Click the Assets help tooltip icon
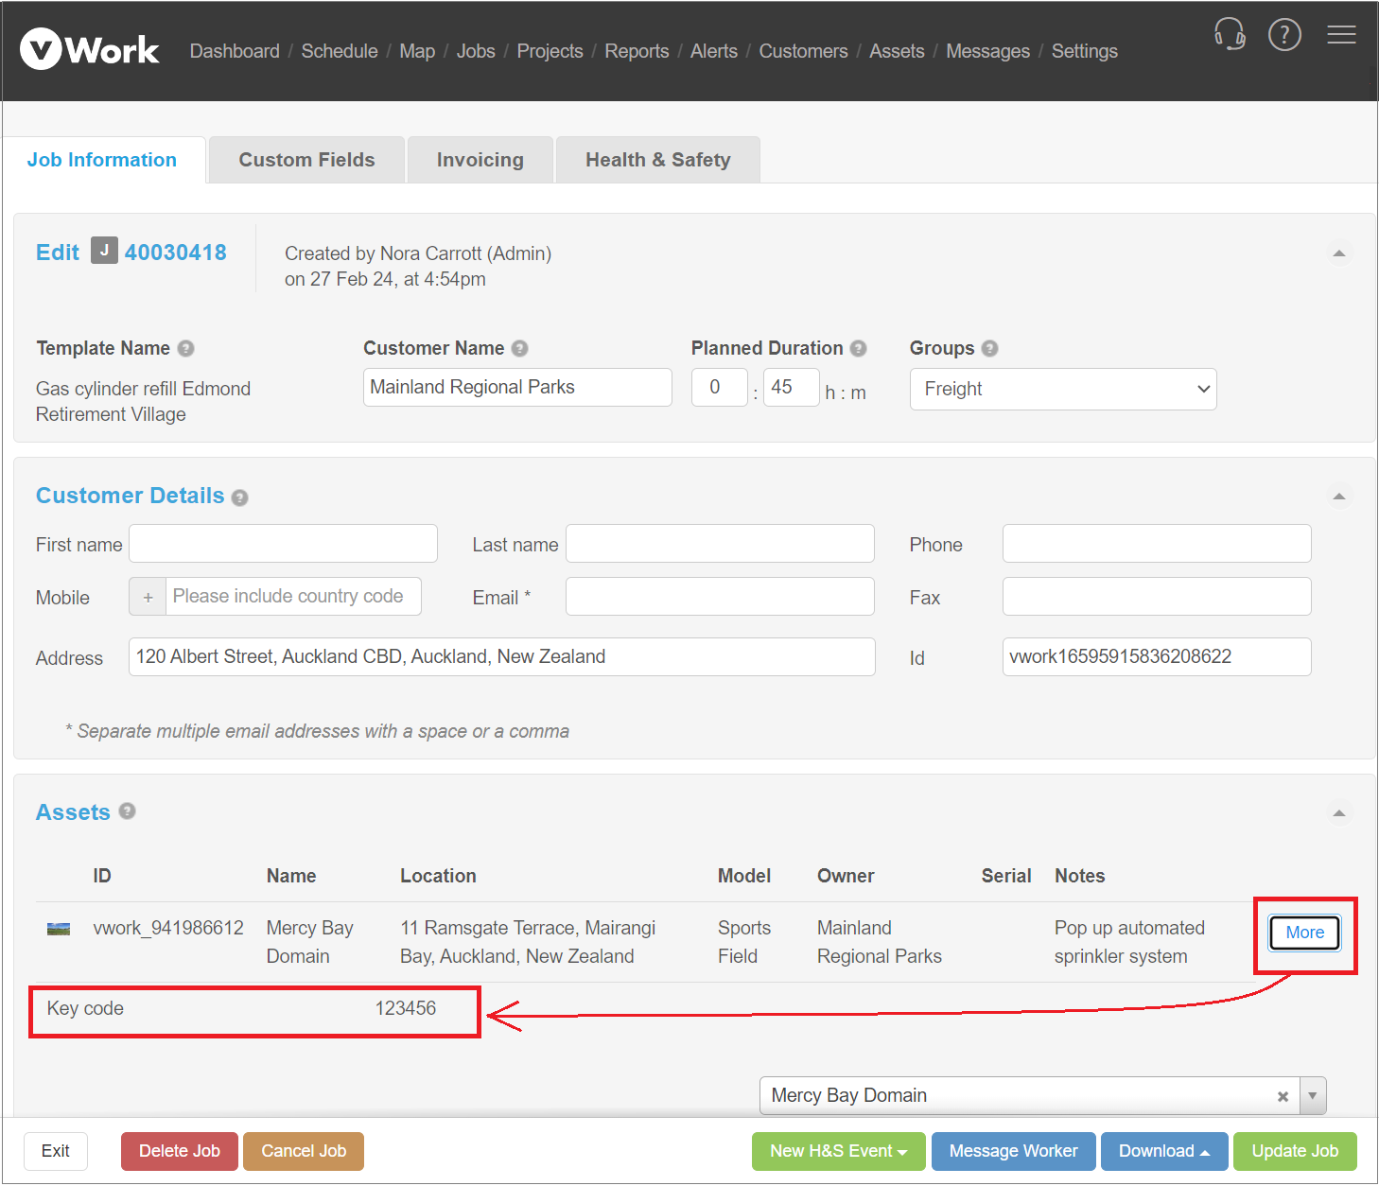Screen dimensions: 1379x1186 coord(128,811)
